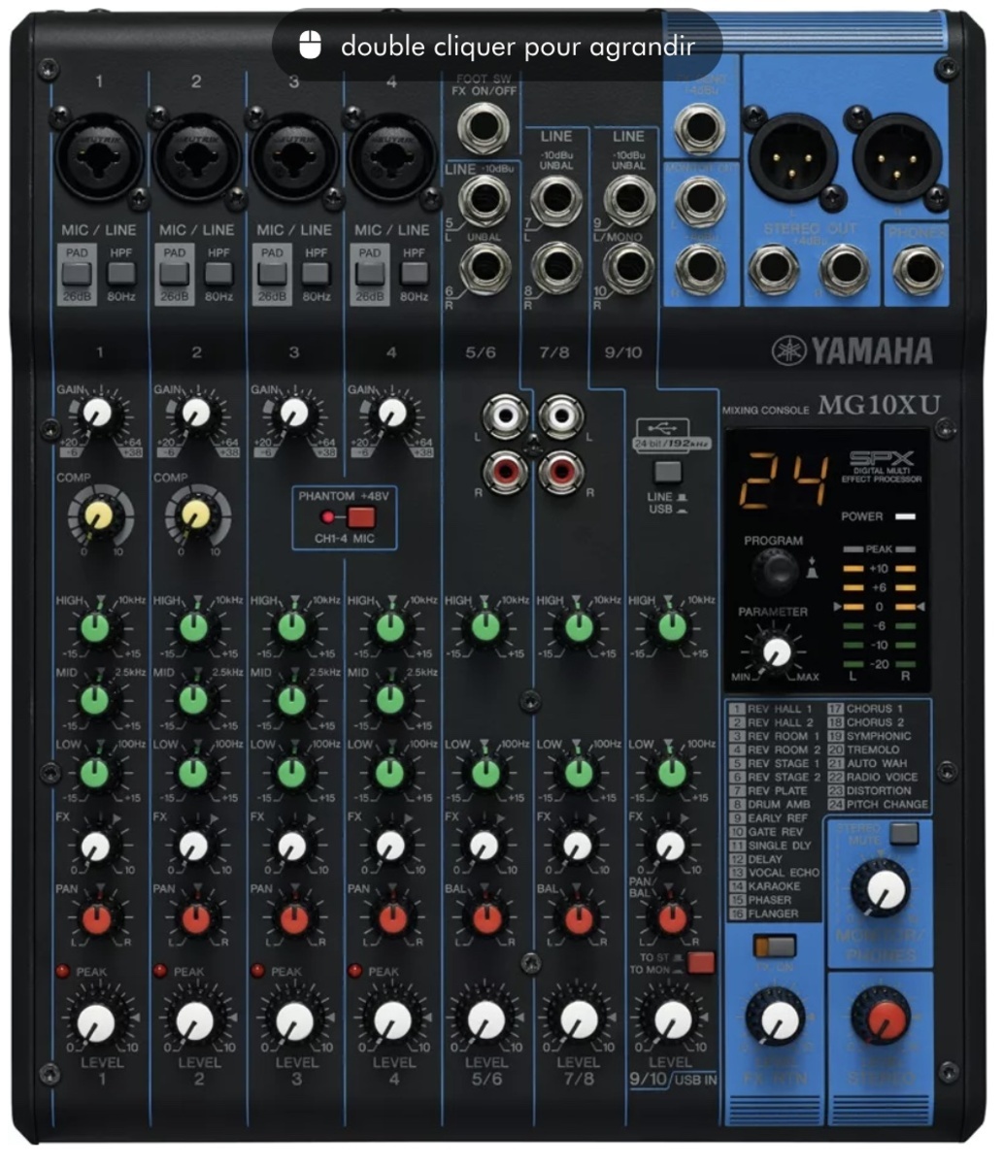Click the "VOCAL ECHO" effect list entry
Image resolution: width=1003 pixels, height=1165 pixels.
point(774,873)
